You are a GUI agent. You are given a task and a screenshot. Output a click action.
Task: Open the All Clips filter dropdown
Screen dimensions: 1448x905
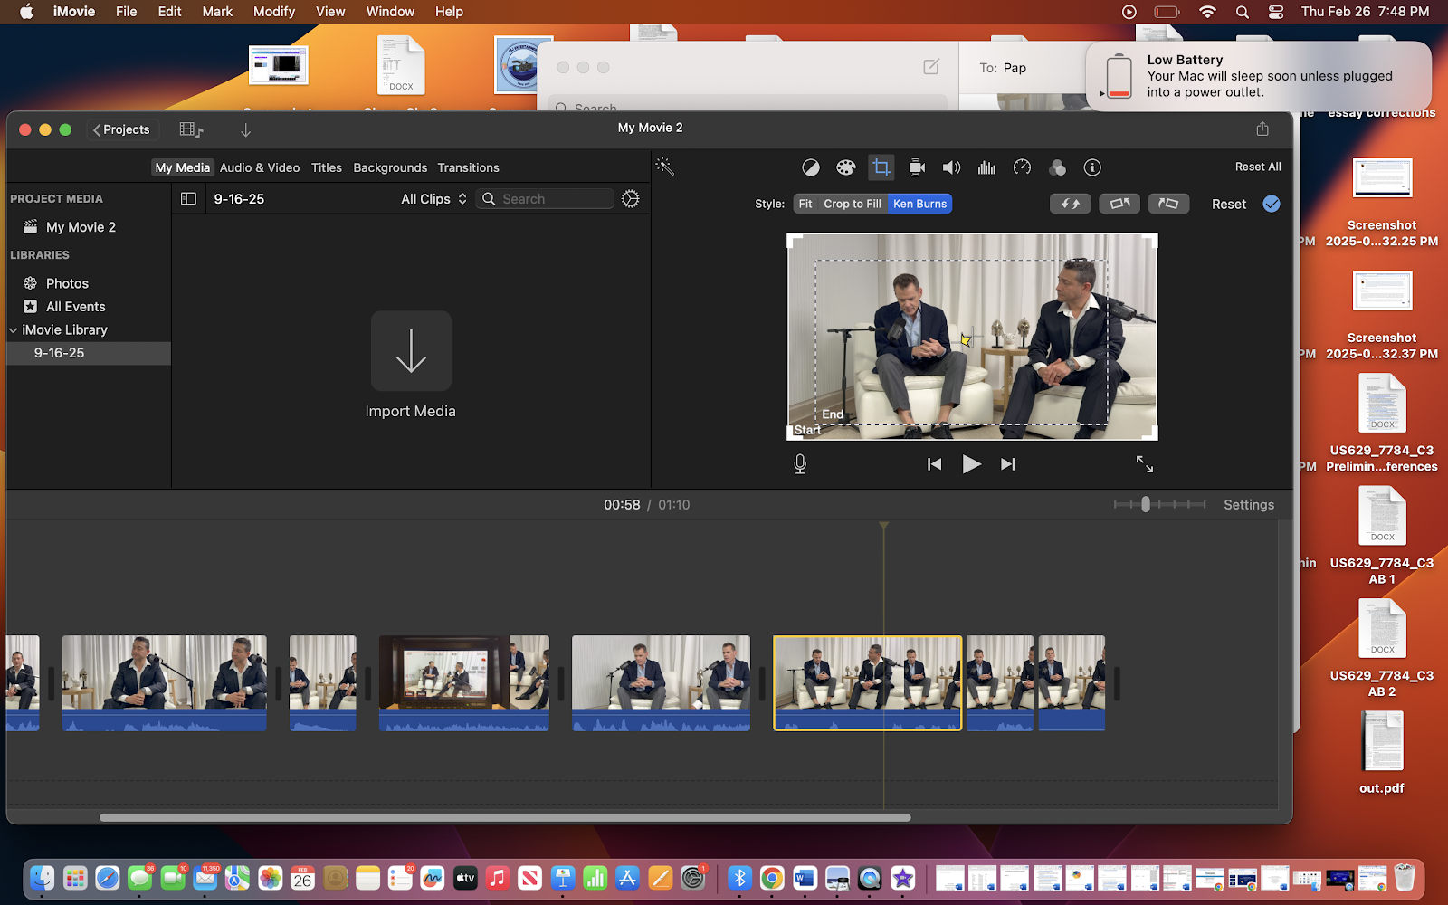click(433, 199)
